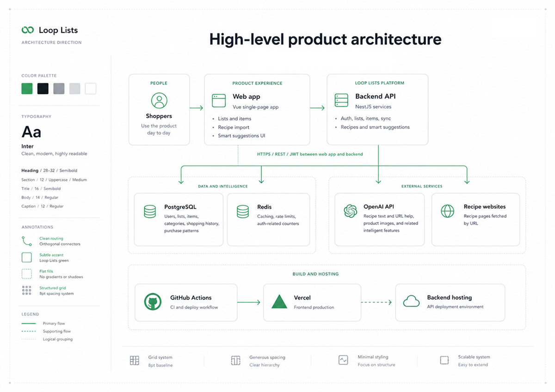Click the 'Redis' card title
Viewport: 555px width, 392px height.
coord(265,207)
